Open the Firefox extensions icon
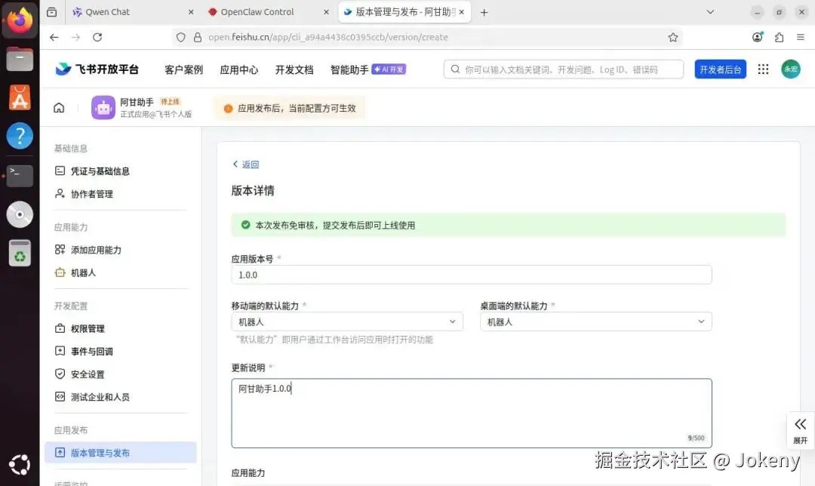815x486 pixels. click(x=779, y=37)
